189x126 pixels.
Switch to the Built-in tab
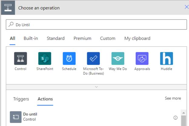coord(31,38)
